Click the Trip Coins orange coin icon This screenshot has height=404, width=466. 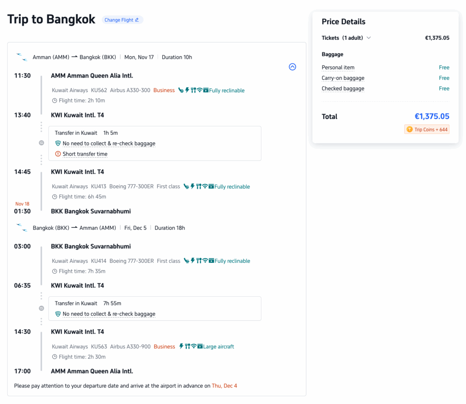[x=409, y=129]
